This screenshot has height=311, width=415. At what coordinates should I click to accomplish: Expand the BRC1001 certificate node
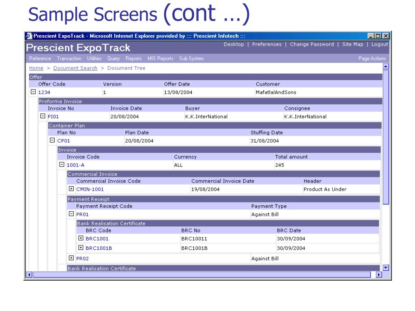pos(81,238)
